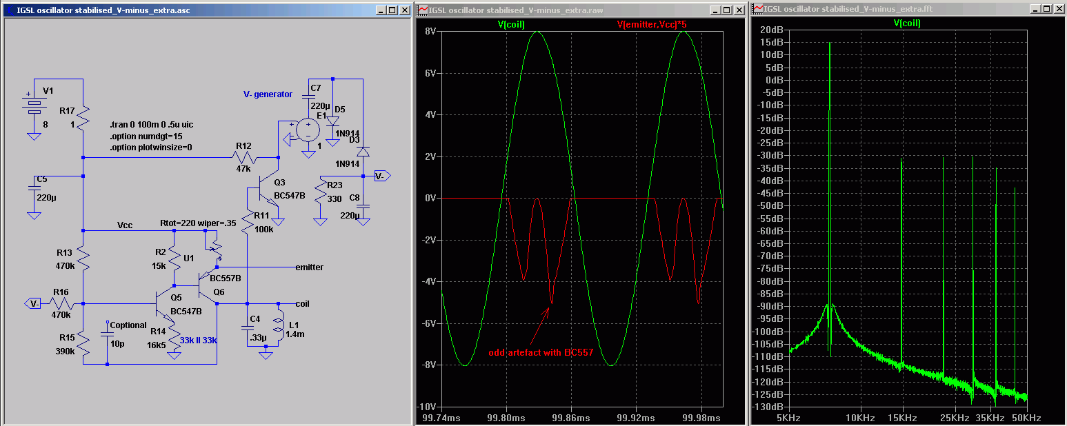Select the D3 1N914 diode symbol
The height and width of the screenshot is (426, 1067).
click(363, 151)
